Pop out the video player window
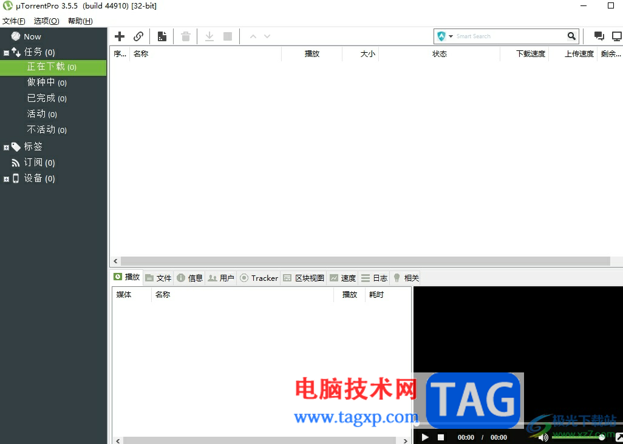 [x=619, y=437]
